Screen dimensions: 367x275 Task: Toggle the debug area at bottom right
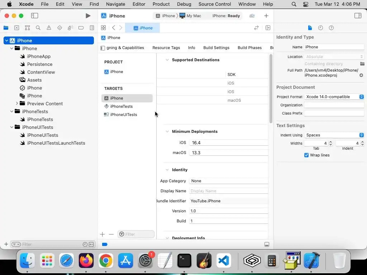(x=267, y=244)
